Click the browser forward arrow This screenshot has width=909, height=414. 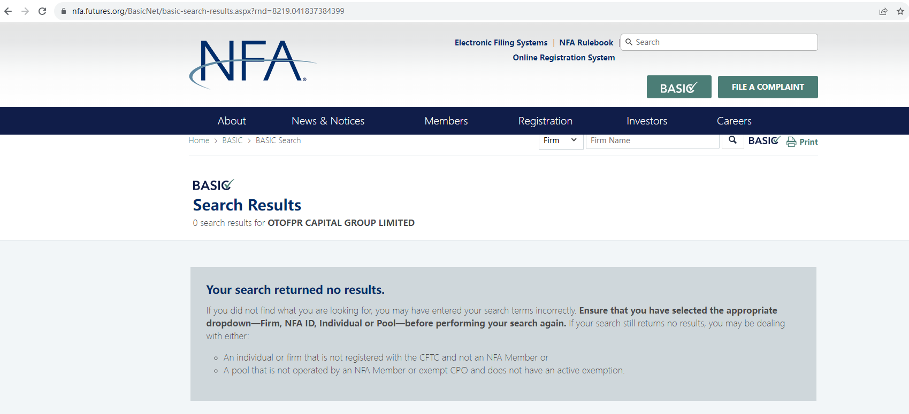[x=25, y=11]
